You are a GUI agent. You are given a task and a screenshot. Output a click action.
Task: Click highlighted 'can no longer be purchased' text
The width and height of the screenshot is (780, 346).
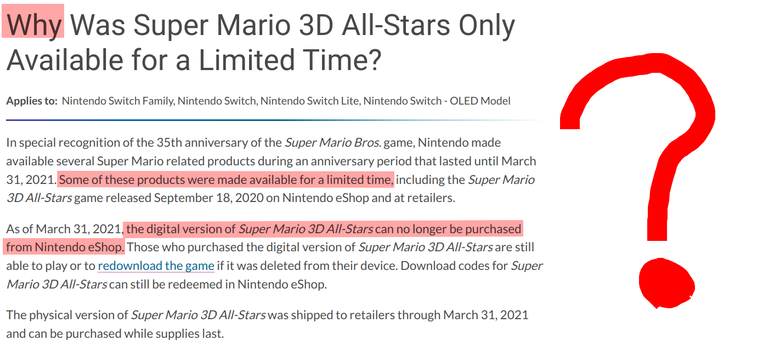pyautogui.click(x=448, y=229)
